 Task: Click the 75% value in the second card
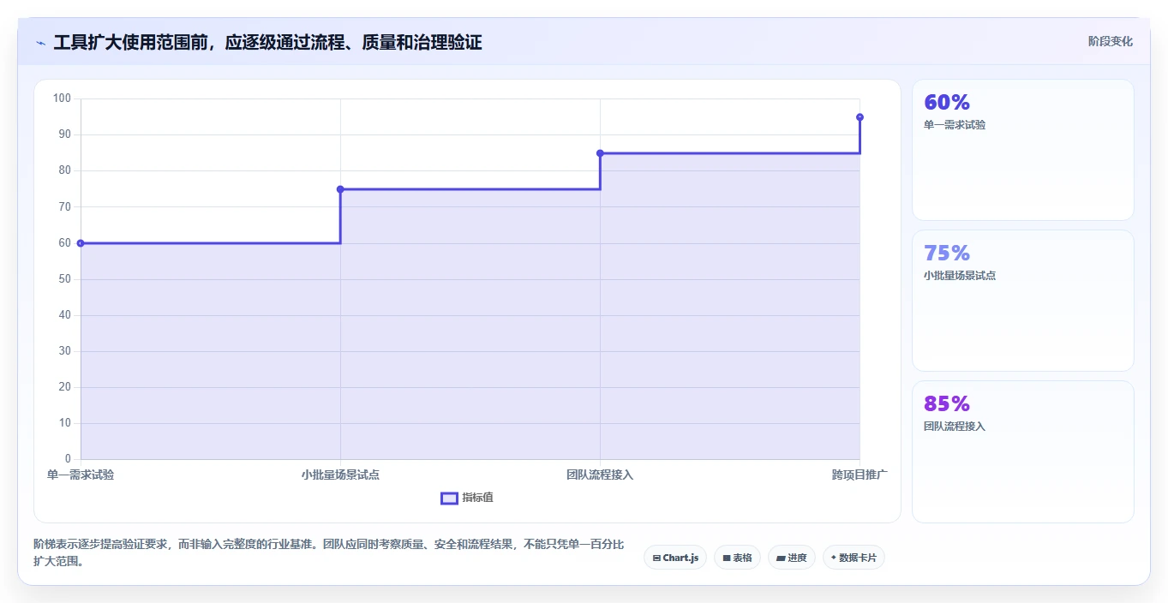click(x=947, y=253)
